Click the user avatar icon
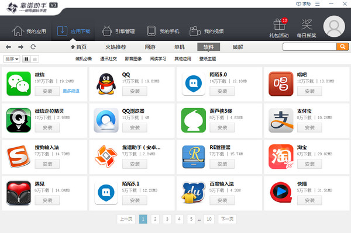351x233 pixels. pyautogui.click(x=334, y=26)
